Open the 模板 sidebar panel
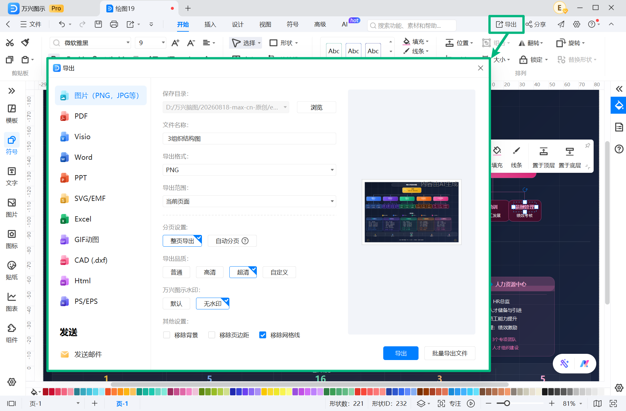Viewport: 626px width, 411px height. point(12,114)
